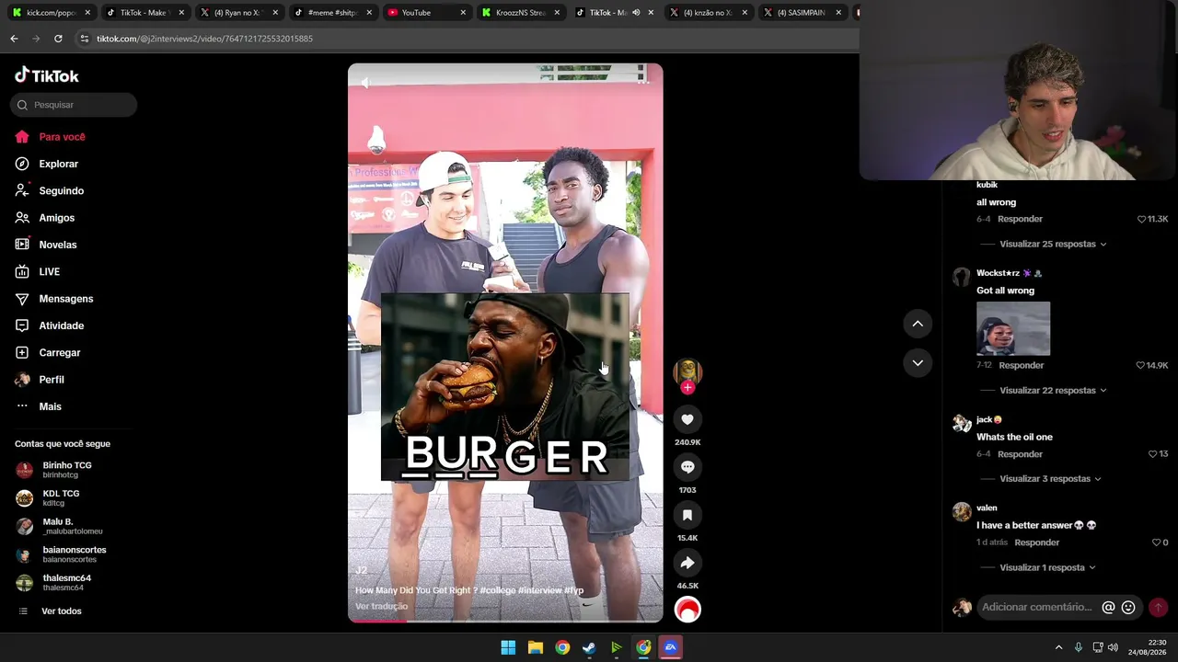Like the video with the heart icon
Image resolution: width=1178 pixels, height=662 pixels.
[687, 419]
